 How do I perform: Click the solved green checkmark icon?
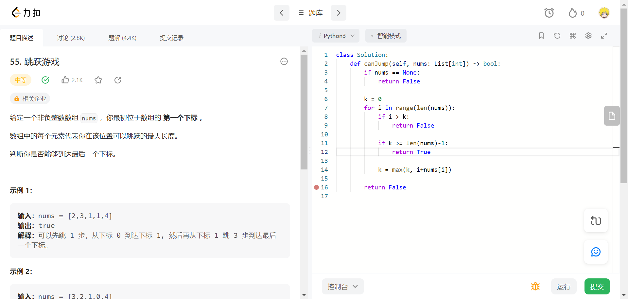(45, 80)
